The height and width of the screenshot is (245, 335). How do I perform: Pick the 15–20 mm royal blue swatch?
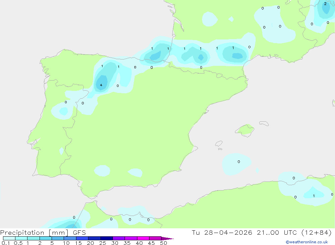click(82, 238)
